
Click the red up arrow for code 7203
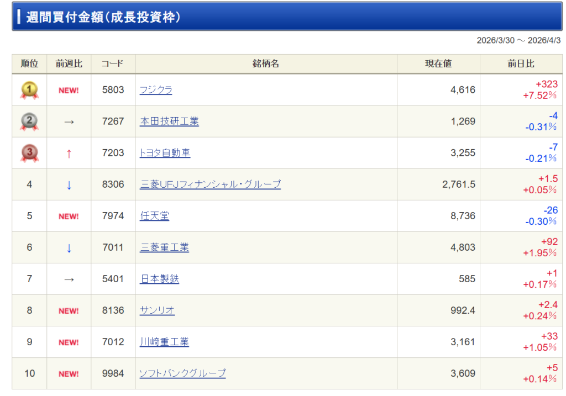coord(69,154)
